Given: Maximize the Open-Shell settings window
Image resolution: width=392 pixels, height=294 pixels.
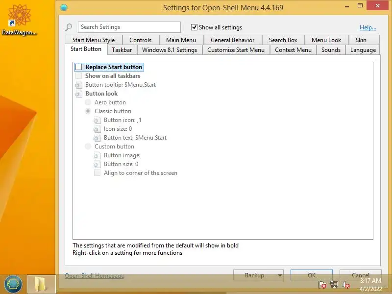Looking at the screenshot, I should point(360,6).
